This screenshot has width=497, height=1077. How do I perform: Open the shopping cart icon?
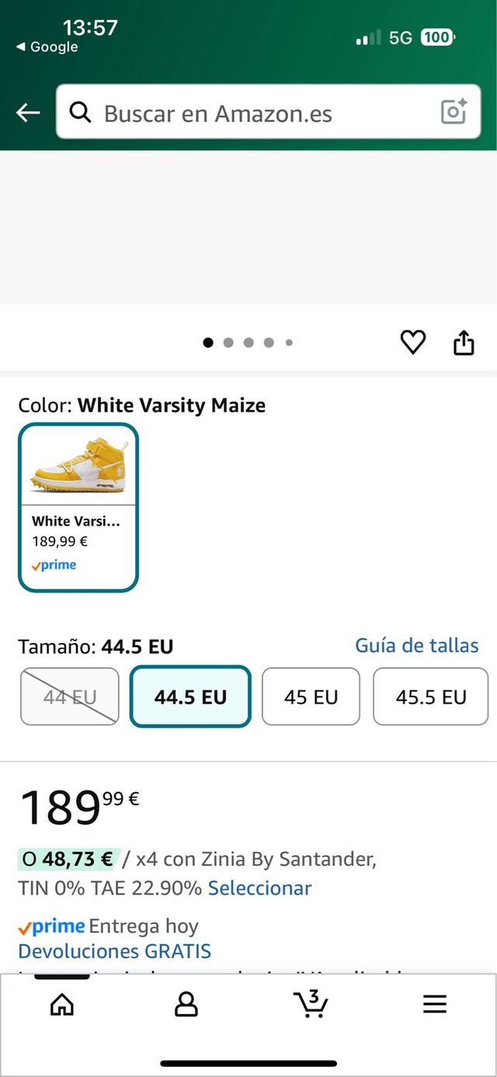(311, 1004)
